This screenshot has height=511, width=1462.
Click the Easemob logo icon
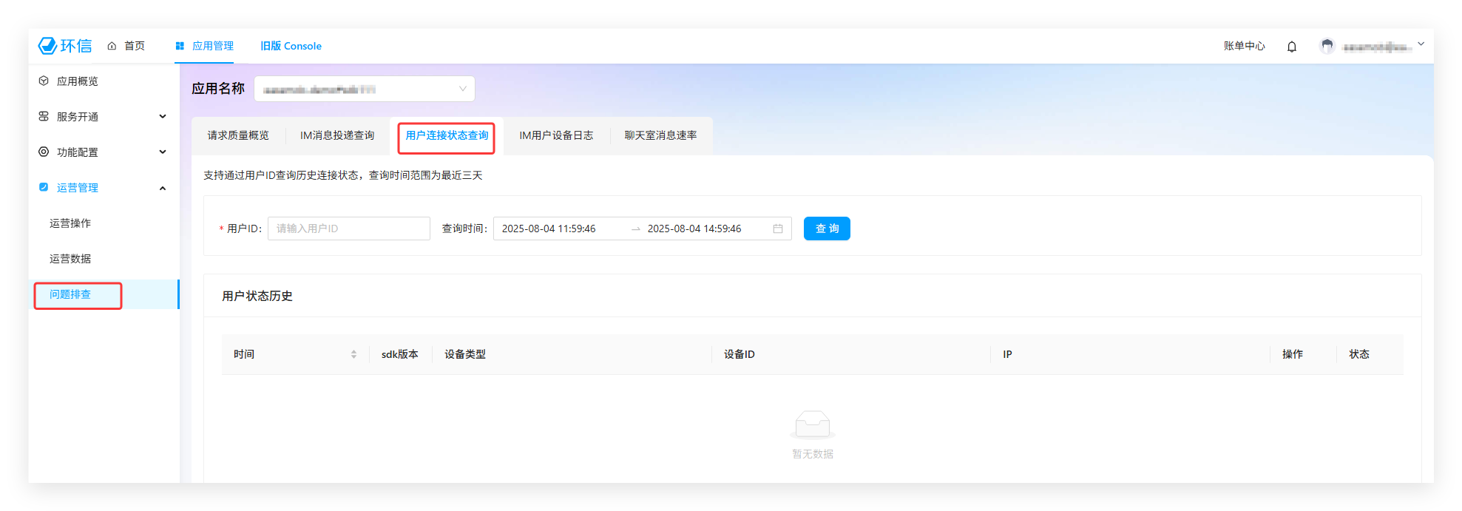pos(48,46)
